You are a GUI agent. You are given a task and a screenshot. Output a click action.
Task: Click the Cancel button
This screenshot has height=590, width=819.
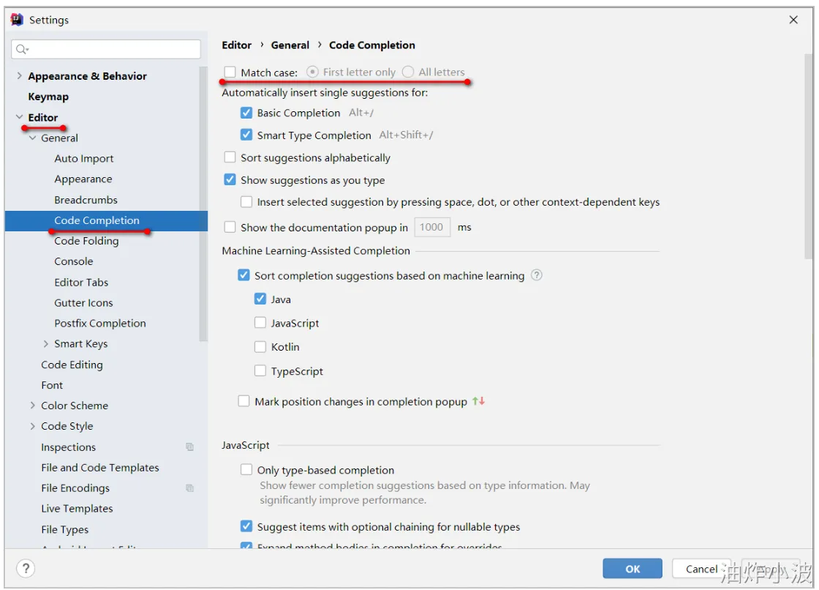tap(701, 569)
